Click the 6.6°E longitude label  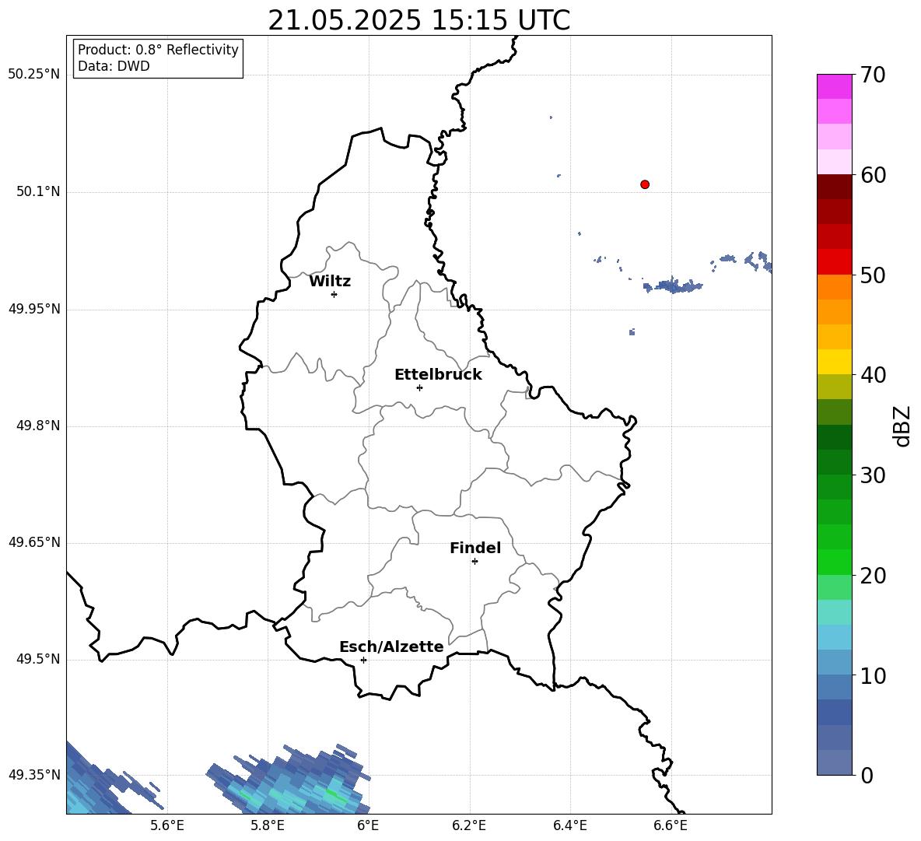671,825
